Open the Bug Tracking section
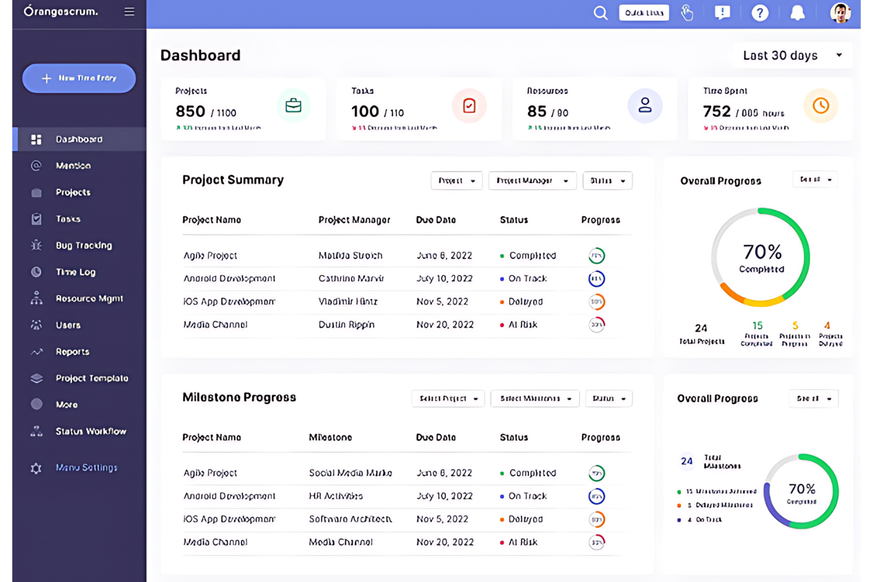The width and height of the screenshot is (873, 582). [x=83, y=245]
